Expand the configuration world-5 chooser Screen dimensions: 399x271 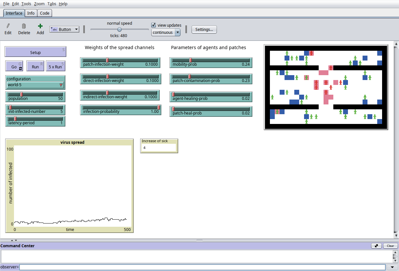[x=35, y=85]
